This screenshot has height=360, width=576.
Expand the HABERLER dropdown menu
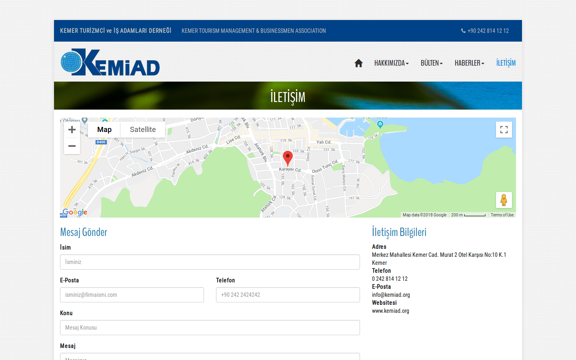tap(469, 63)
